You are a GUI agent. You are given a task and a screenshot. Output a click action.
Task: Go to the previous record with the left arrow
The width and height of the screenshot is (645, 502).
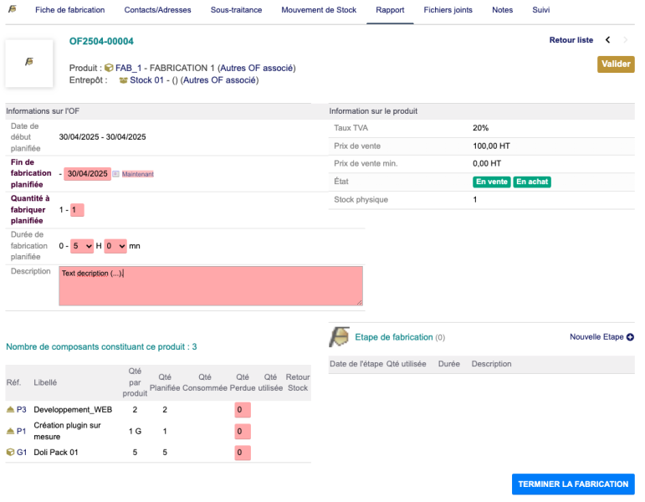pos(608,40)
